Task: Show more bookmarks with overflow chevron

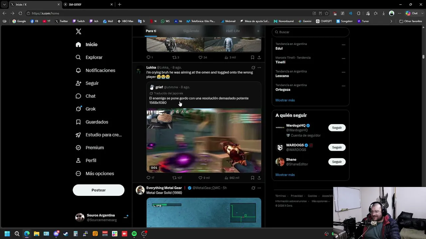Action: (x=391, y=21)
